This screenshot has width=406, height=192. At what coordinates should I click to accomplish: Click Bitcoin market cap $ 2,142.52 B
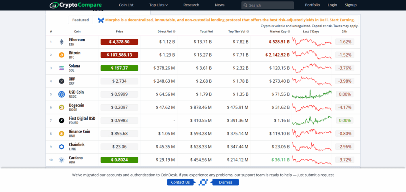[277, 55]
